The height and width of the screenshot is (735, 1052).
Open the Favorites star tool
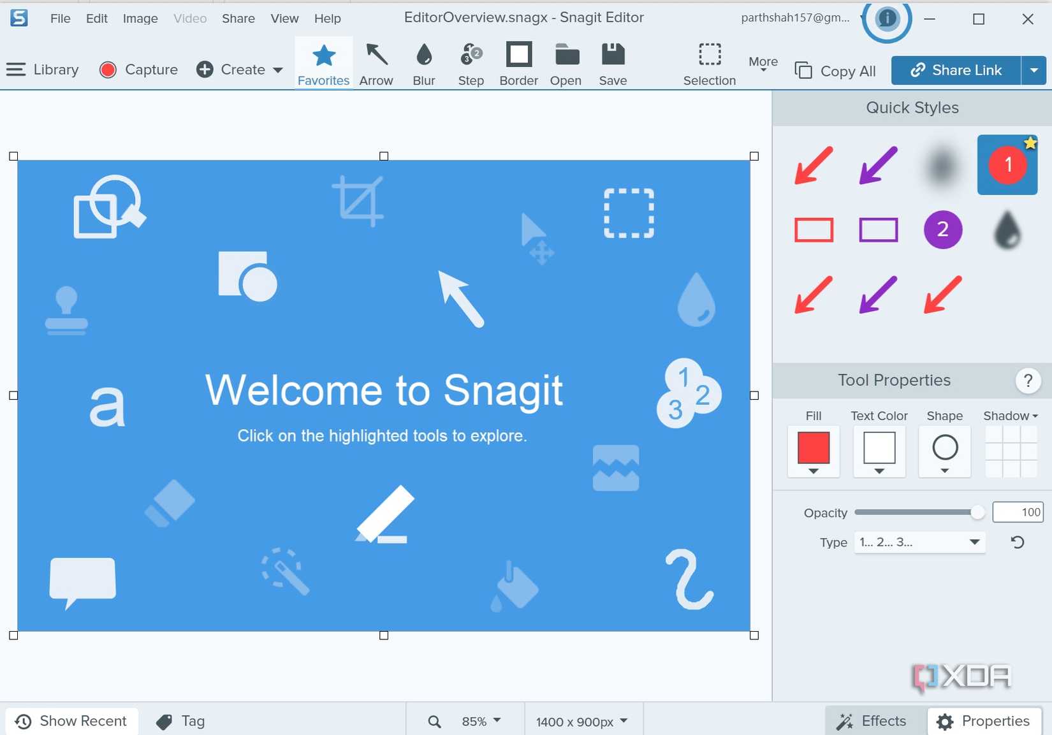(x=323, y=64)
